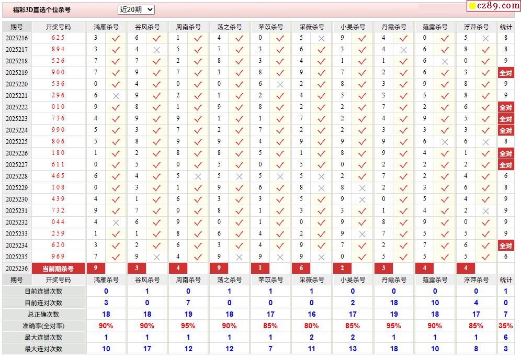Click the red check for 浮萍 in row 2025235
The width and height of the screenshot is (521, 357).
[x=486, y=257]
